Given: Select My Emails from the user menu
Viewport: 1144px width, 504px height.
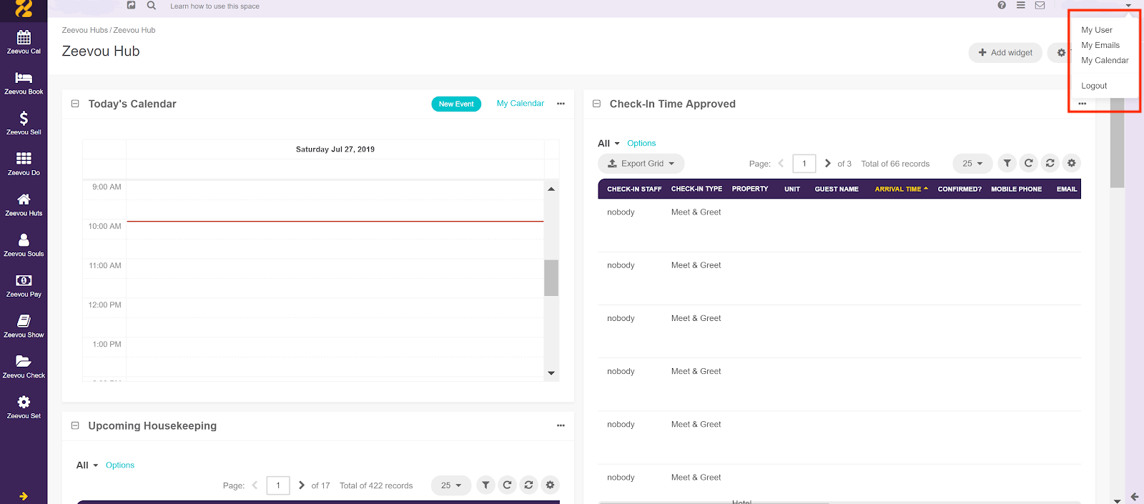Looking at the screenshot, I should pos(1100,45).
